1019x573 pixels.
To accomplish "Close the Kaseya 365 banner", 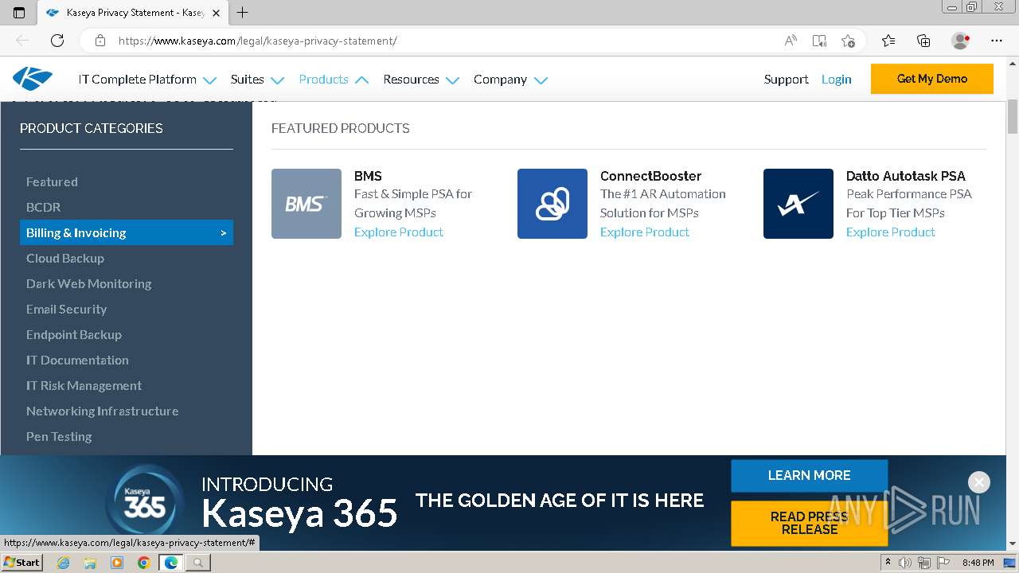I will (979, 482).
